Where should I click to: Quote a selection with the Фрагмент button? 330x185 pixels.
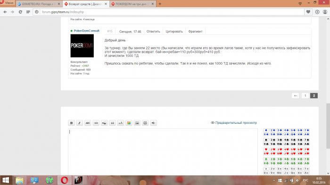(195, 32)
